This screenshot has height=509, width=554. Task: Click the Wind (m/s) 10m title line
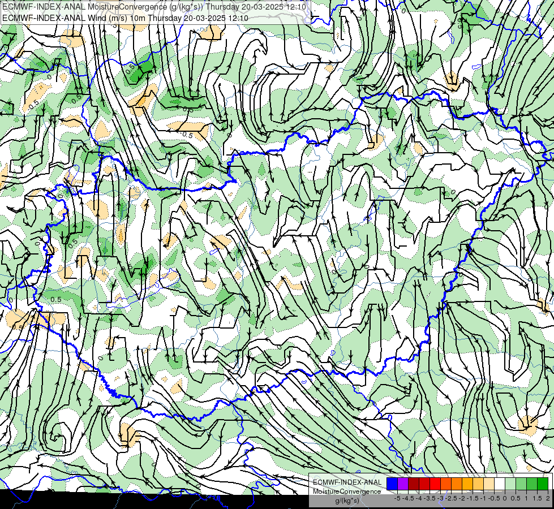(125, 18)
